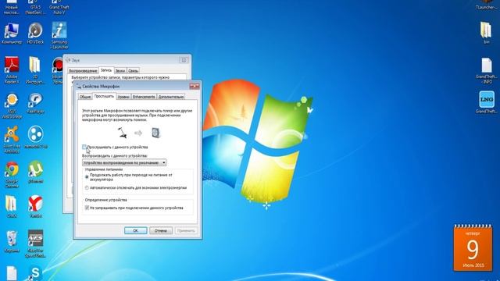500x281 pixels.
Task: Open the GTA 5 (NextGen) shortcut
Action: click(x=35, y=7)
